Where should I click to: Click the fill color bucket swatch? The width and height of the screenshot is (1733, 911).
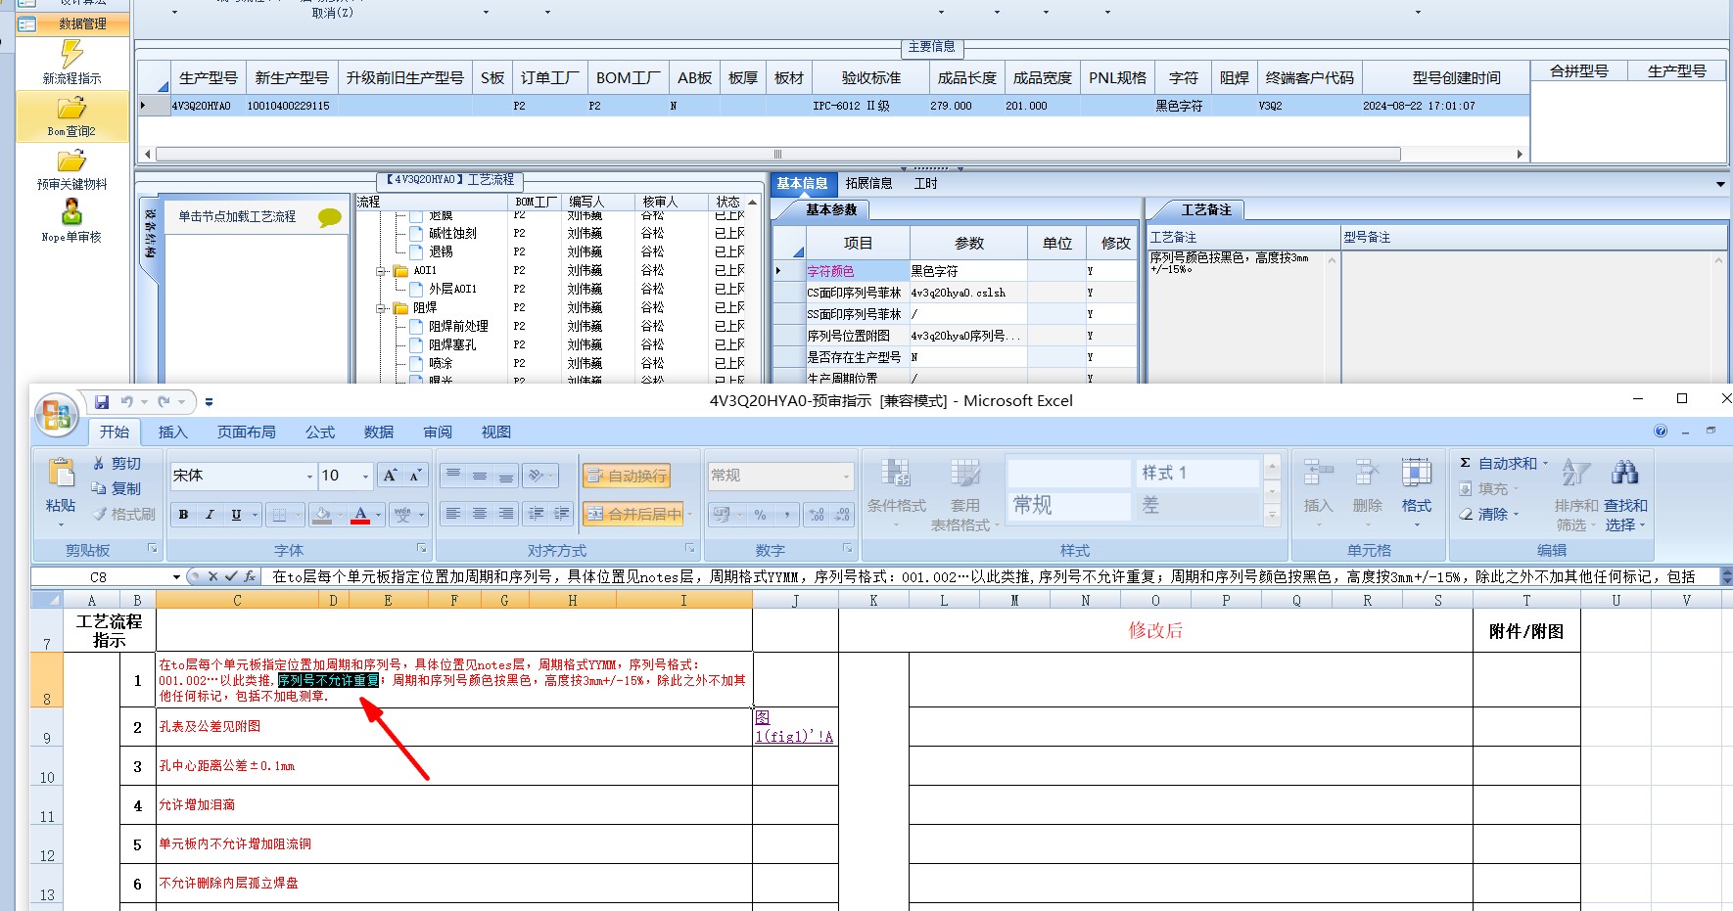click(322, 515)
